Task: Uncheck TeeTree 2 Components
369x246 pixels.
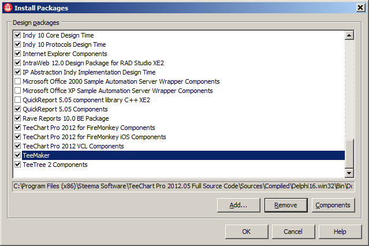Action: tap(18, 165)
